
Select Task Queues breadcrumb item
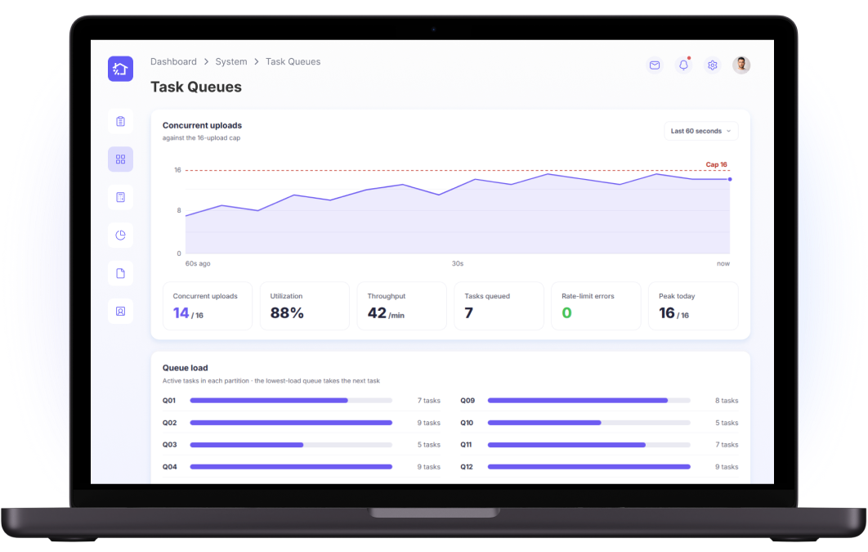(x=293, y=61)
